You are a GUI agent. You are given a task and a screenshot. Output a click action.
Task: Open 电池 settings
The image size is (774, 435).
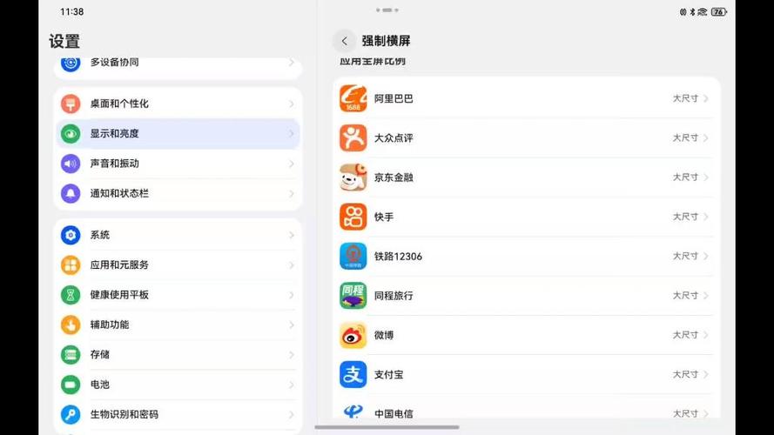[178, 385]
